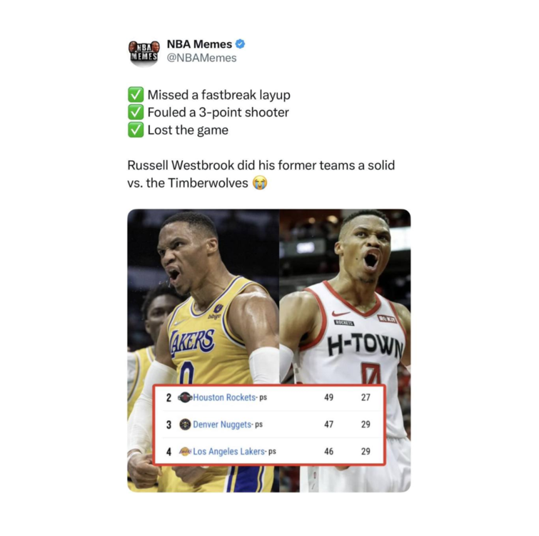
Task: Open the Denver Nuggets team link
Action: click(x=222, y=425)
